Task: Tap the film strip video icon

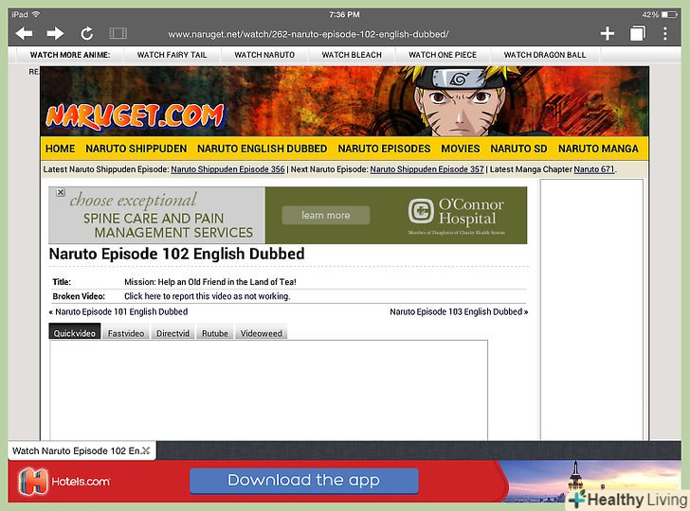Action: tap(118, 33)
